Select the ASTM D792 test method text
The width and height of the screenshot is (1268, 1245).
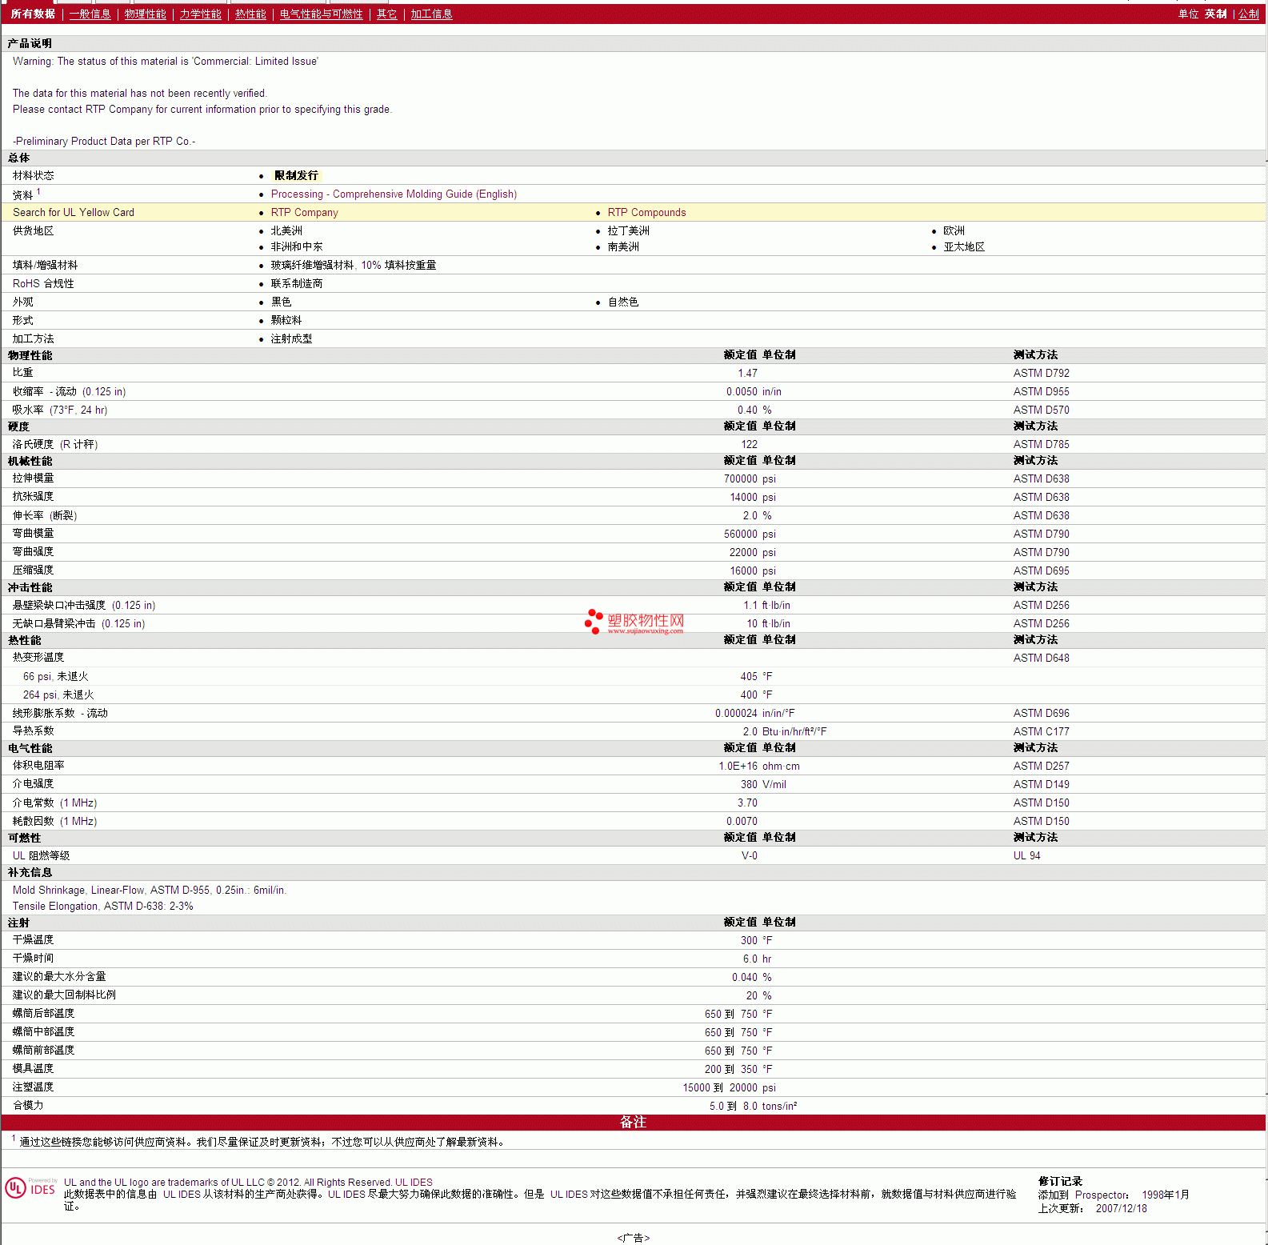point(1041,373)
